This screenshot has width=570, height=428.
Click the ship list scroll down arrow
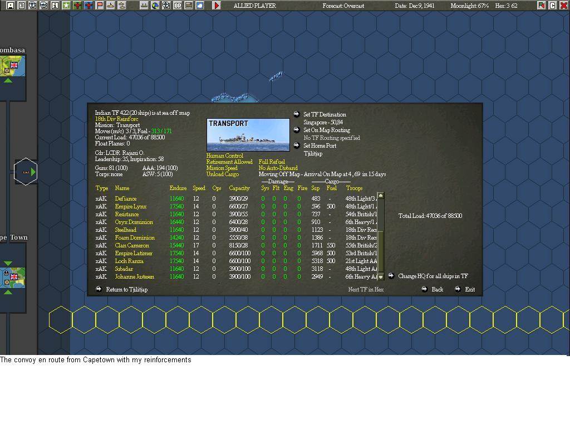pos(381,277)
